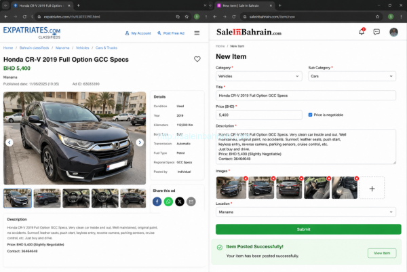Open the Sub Category dropdown showing Cars

[352, 76]
